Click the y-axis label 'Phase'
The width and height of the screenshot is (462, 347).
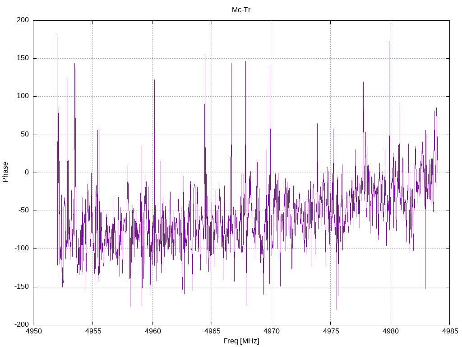(x=5, y=172)
